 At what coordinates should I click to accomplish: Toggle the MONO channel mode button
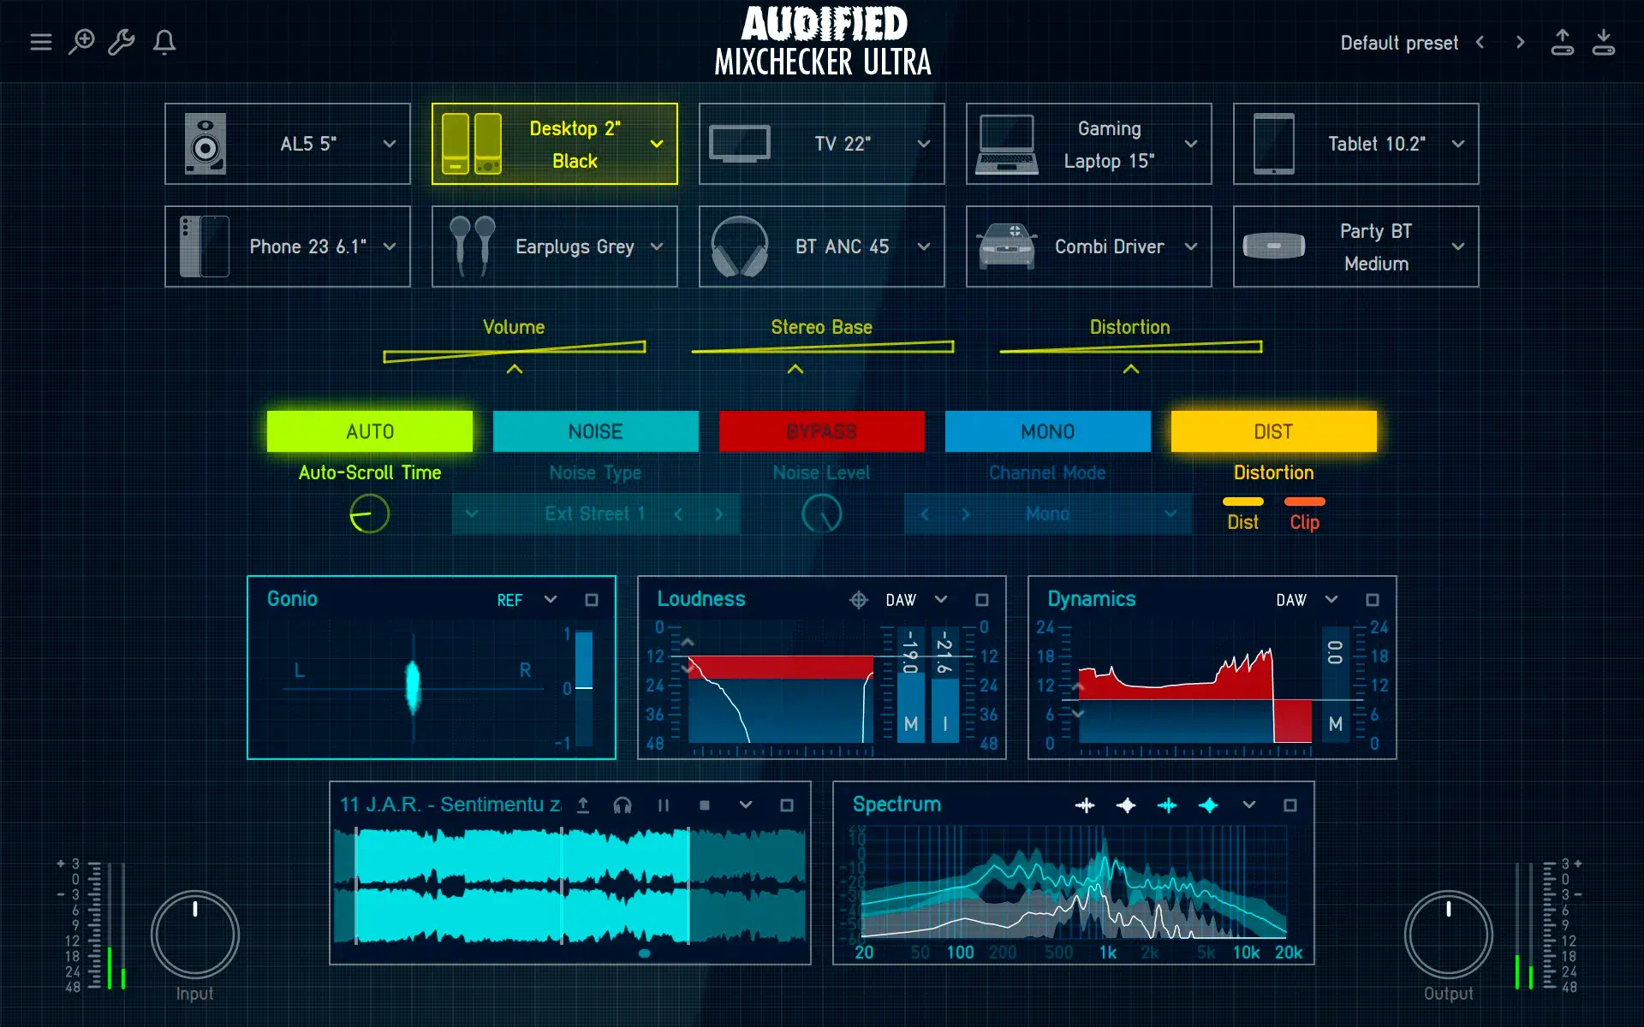click(x=1045, y=430)
